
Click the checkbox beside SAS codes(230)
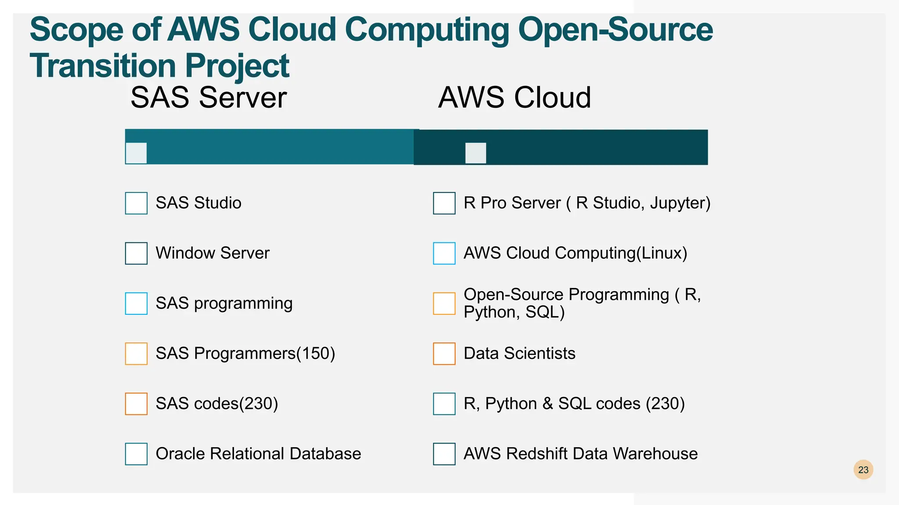point(136,404)
